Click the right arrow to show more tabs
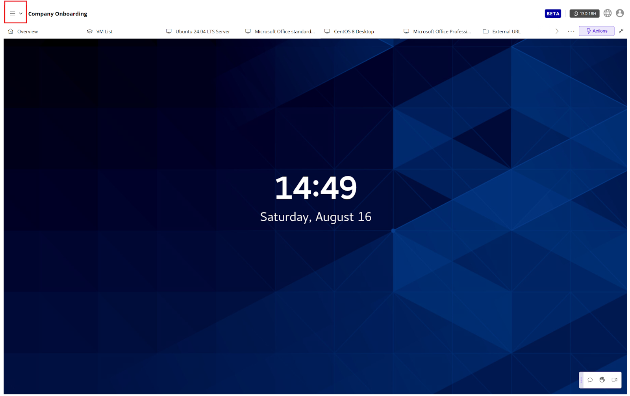Screen dimensions: 630x396 (x=557, y=31)
